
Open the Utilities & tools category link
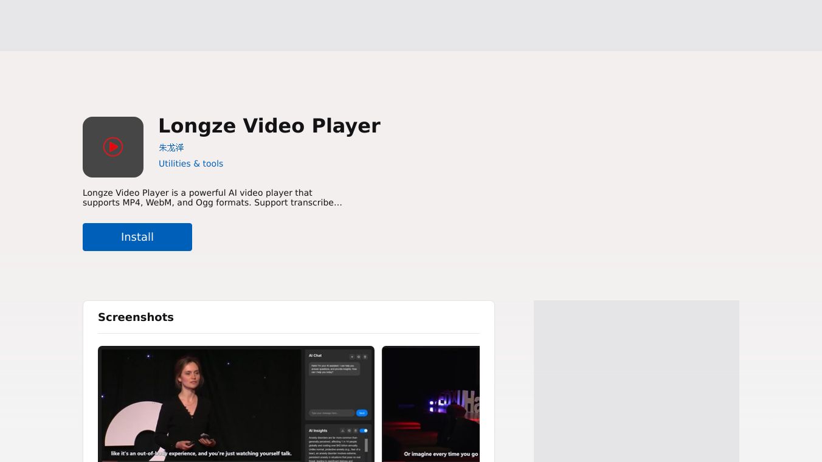tap(191, 164)
